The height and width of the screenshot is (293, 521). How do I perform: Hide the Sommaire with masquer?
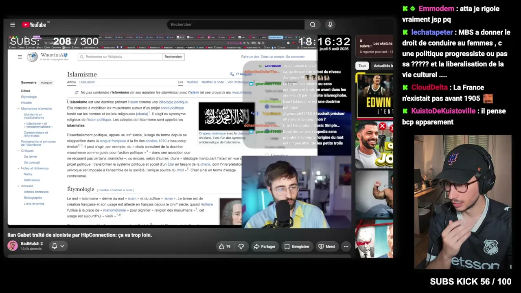(46, 83)
